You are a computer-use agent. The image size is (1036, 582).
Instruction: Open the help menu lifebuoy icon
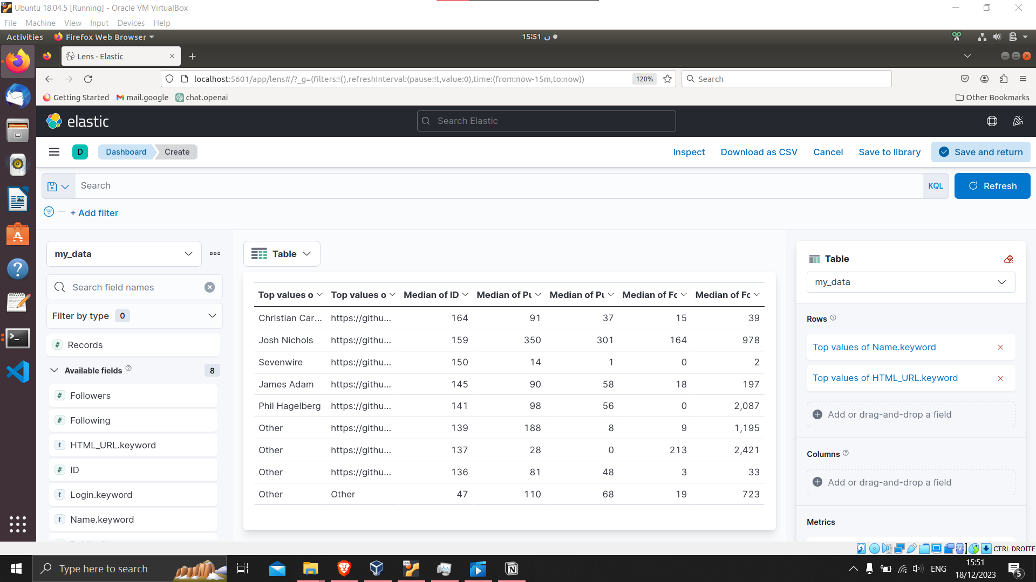992,121
